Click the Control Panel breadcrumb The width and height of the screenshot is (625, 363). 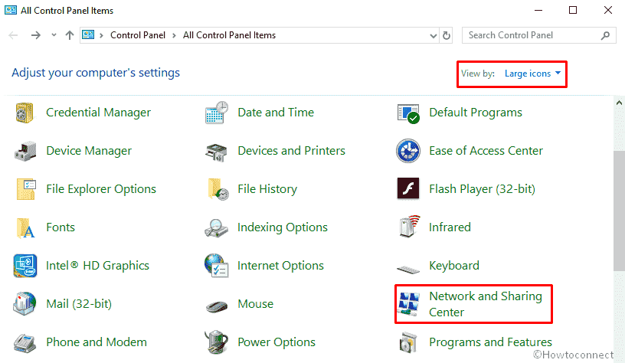click(x=138, y=35)
